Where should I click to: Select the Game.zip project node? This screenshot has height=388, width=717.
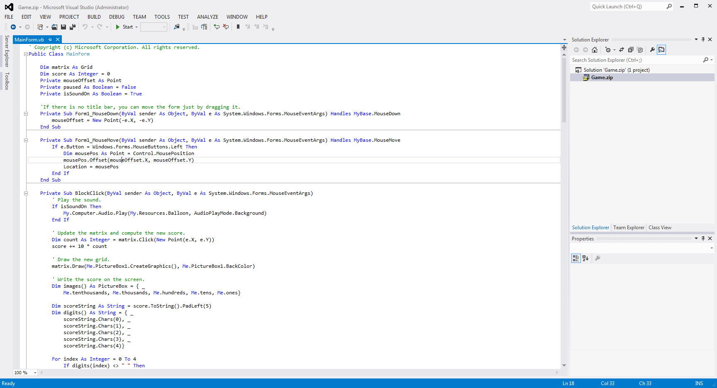click(x=602, y=78)
